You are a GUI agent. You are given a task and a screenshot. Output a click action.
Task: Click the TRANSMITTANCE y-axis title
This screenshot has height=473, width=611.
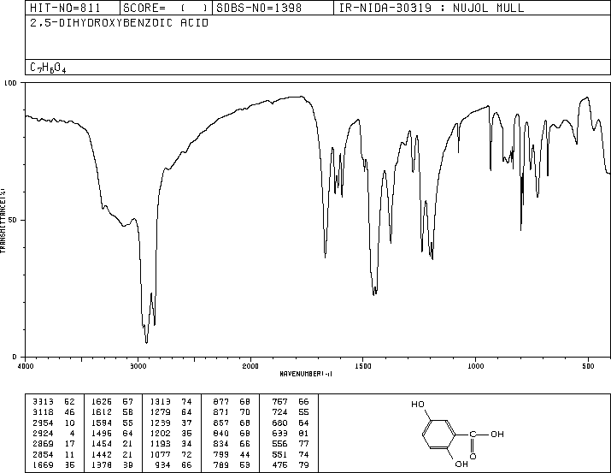tap(3, 221)
